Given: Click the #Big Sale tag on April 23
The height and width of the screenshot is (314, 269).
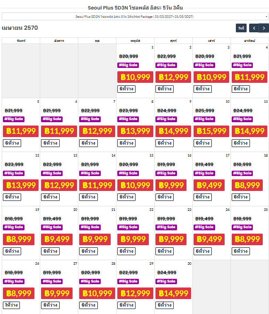Looking at the screenshot, I should click(166, 227).
